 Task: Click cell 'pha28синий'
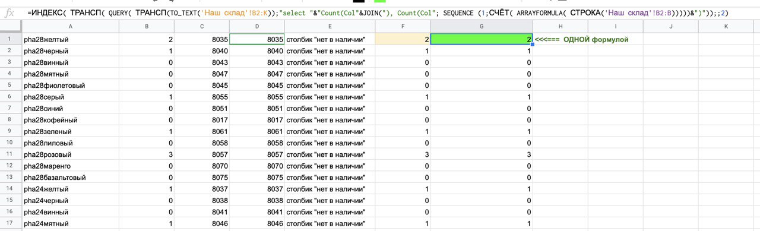[x=71, y=109]
